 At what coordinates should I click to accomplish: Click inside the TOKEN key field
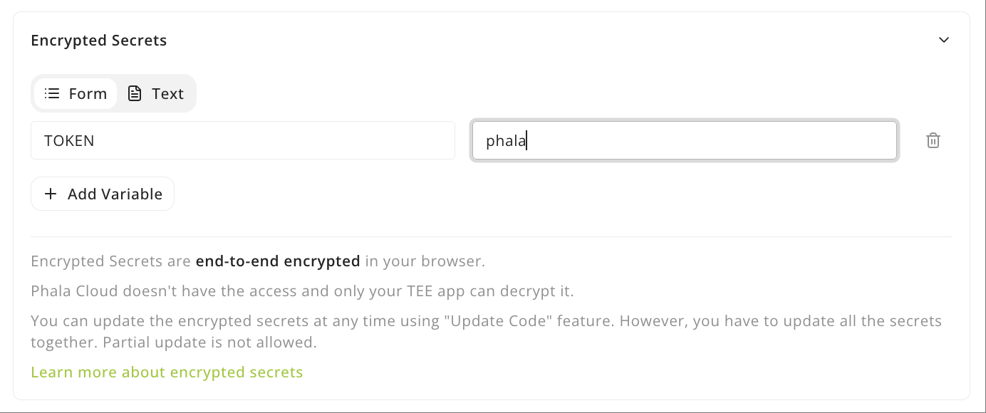click(x=242, y=140)
